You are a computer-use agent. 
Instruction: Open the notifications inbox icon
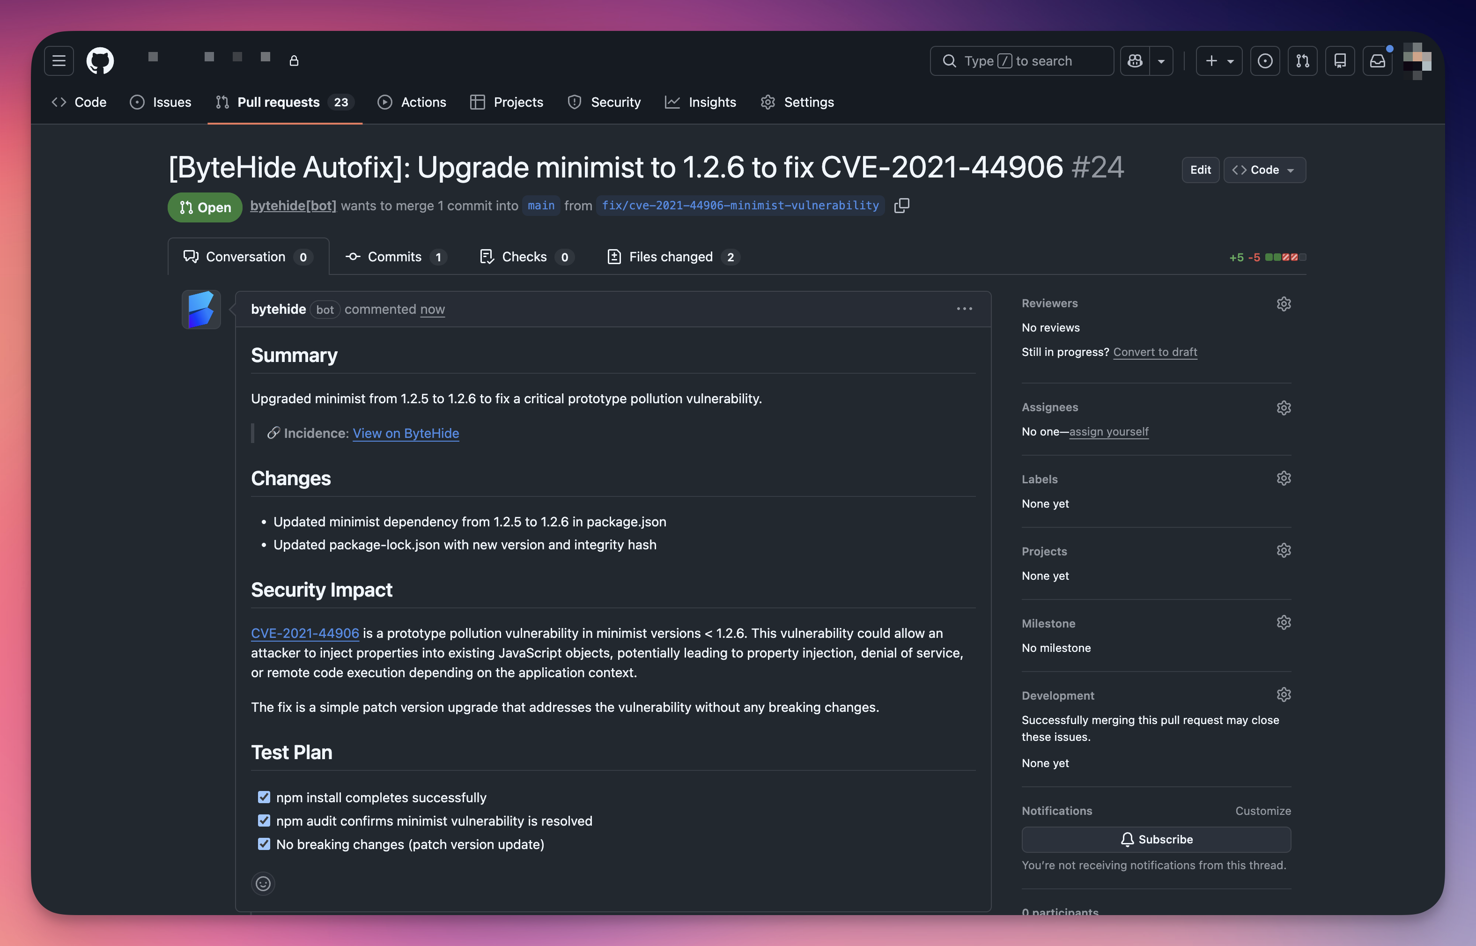(1378, 61)
